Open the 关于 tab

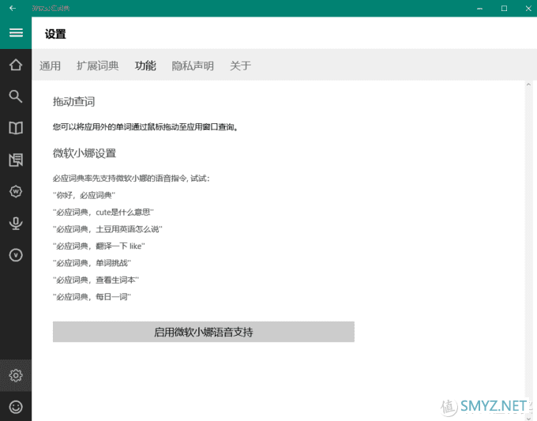pyautogui.click(x=240, y=66)
